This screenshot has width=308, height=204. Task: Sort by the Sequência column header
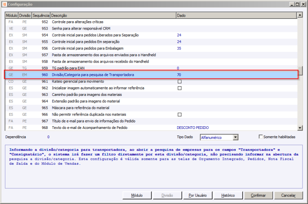pos(41,15)
